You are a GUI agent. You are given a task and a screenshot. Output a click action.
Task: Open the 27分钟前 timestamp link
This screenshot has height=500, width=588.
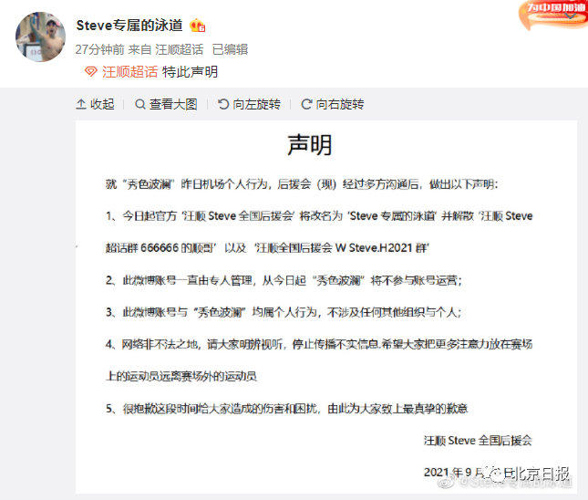click(x=99, y=49)
